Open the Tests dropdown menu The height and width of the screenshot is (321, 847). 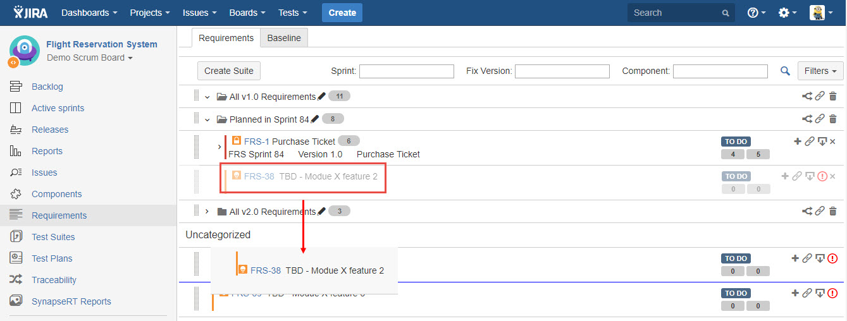click(293, 13)
